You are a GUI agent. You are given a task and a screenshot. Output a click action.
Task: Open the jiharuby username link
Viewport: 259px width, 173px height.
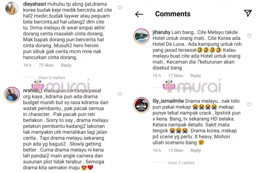point(161,32)
